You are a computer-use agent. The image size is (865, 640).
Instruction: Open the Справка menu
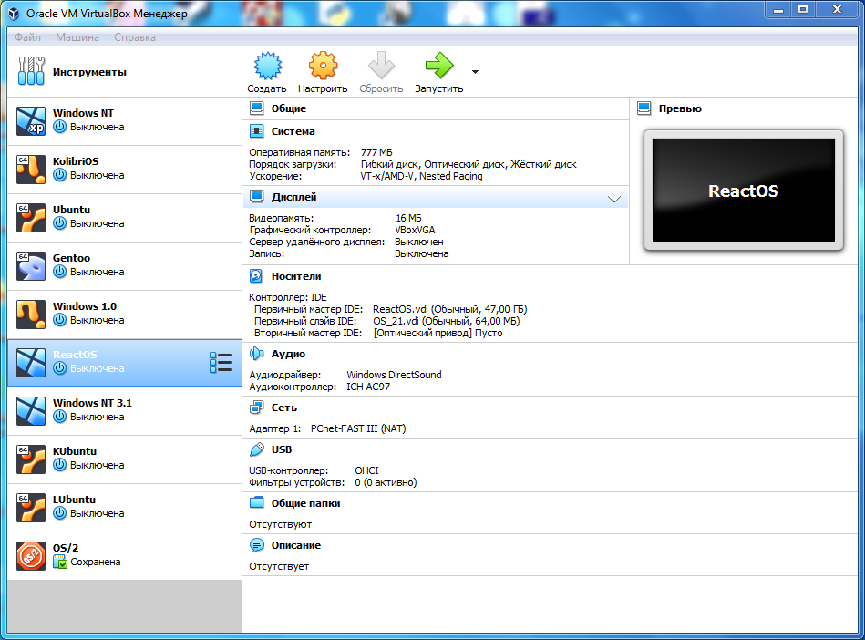pyautogui.click(x=135, y=37)
